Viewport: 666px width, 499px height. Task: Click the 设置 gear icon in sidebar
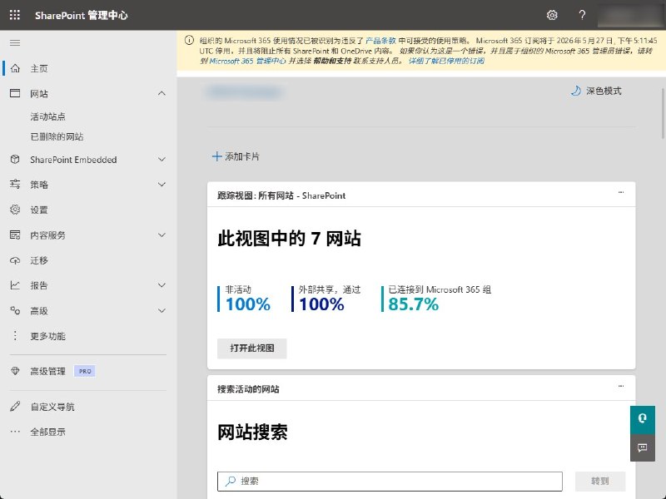(x=15, y=210)
